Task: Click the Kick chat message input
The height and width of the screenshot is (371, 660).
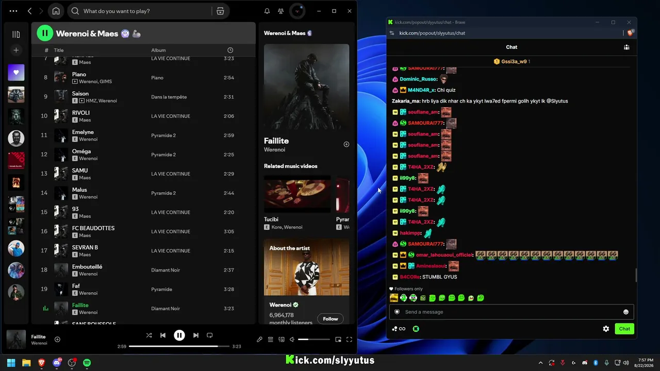Action: [x=511, y=312]
